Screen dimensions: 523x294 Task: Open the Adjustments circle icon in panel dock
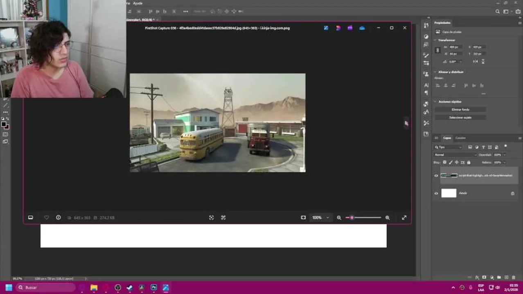pos(426,36)
